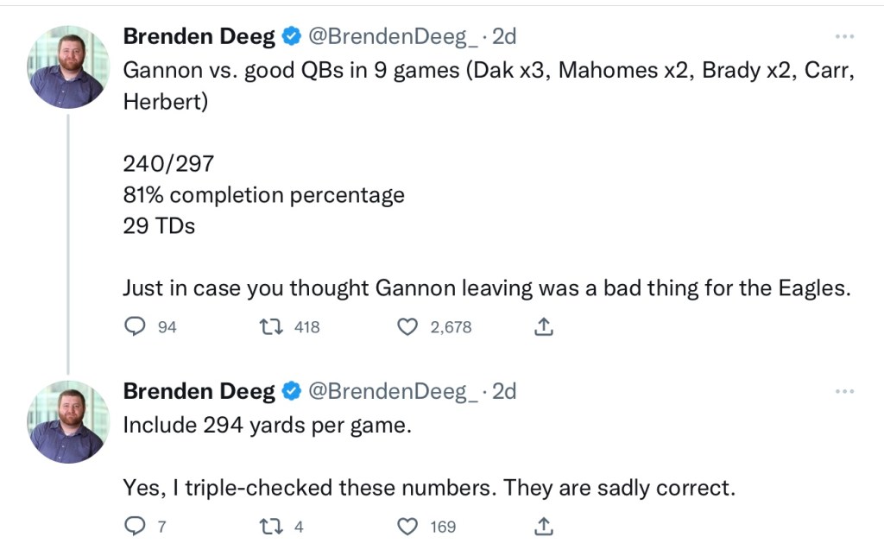884x556 pixels.
Task: Retweet the Gannon vs. good QBs tweet
Action: 269,327
